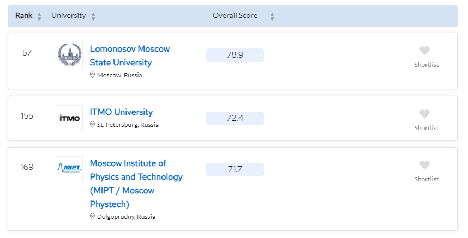Image resolution: width=468 pixels, height=238 pixels.
Task: Click the heart icon for Lomonosov Moscow State University
Action: pyautogui.click(x=425, y=51)
